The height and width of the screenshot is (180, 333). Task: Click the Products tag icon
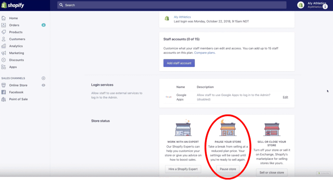(4, 32)
